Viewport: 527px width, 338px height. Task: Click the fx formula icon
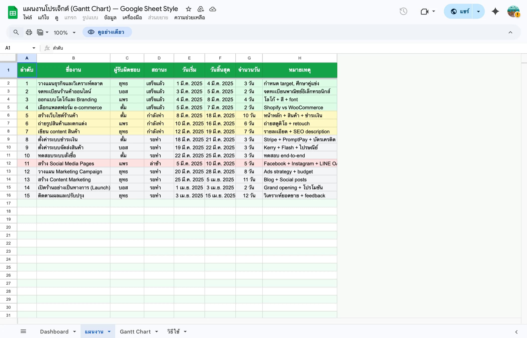point(47,48)
